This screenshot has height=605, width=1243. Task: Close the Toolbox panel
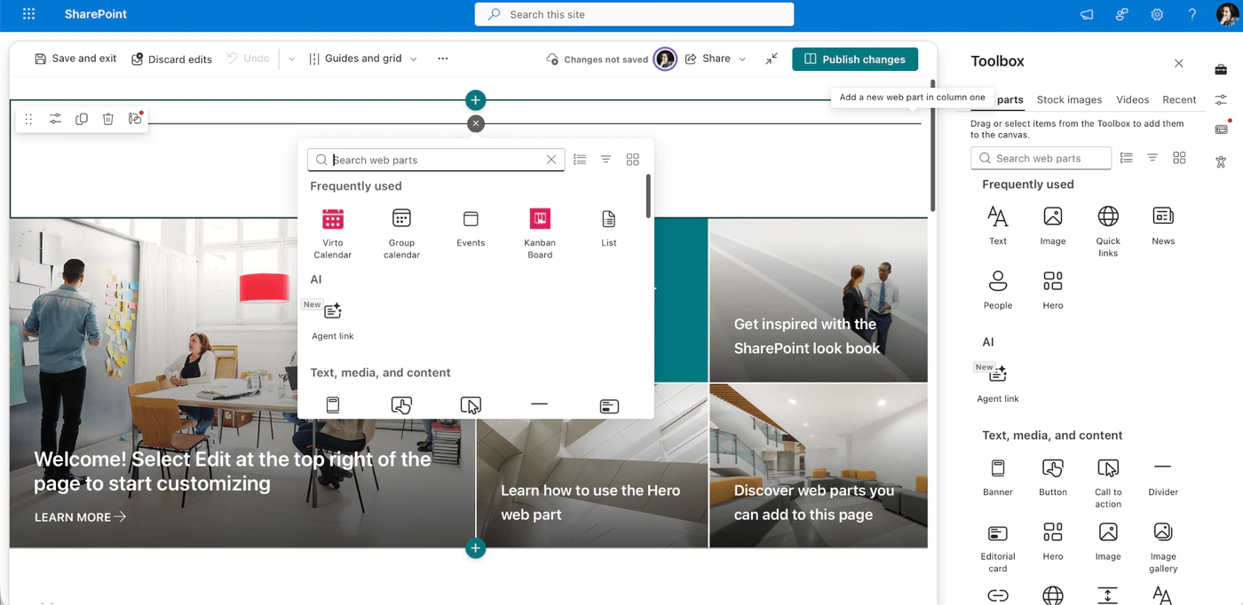(1178, 63)
